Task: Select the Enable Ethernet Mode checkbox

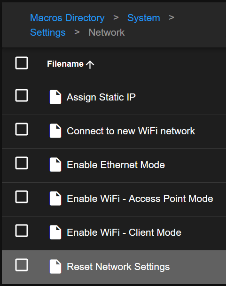Action: tap(22, 163)
